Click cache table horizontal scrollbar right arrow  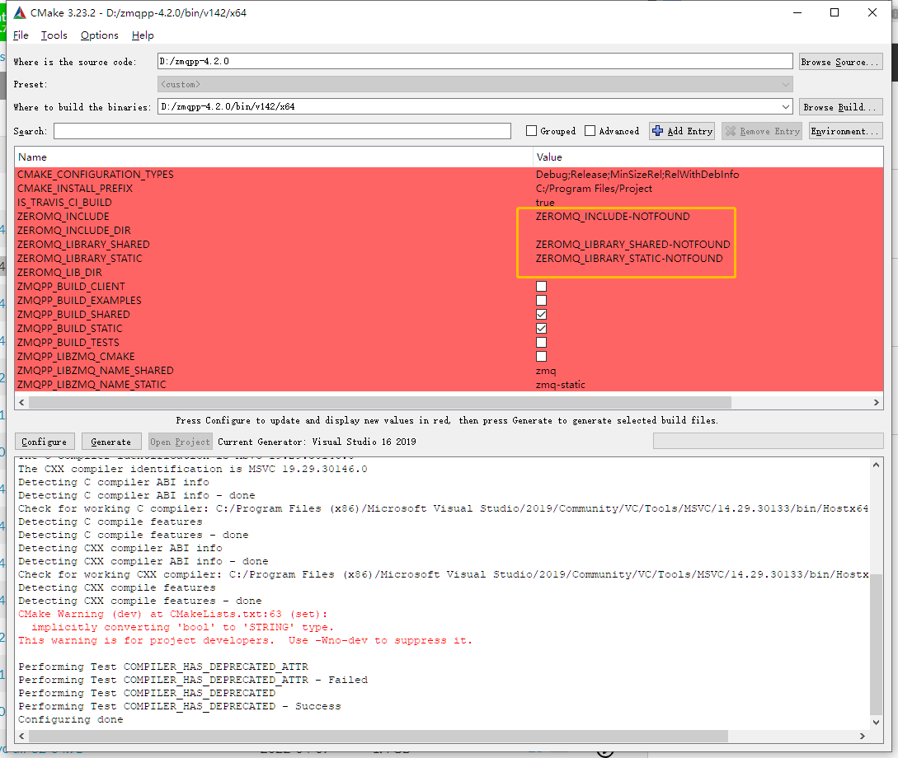[x=877, y=402]
